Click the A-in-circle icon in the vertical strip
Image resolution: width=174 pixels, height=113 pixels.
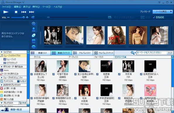(34, 24)
